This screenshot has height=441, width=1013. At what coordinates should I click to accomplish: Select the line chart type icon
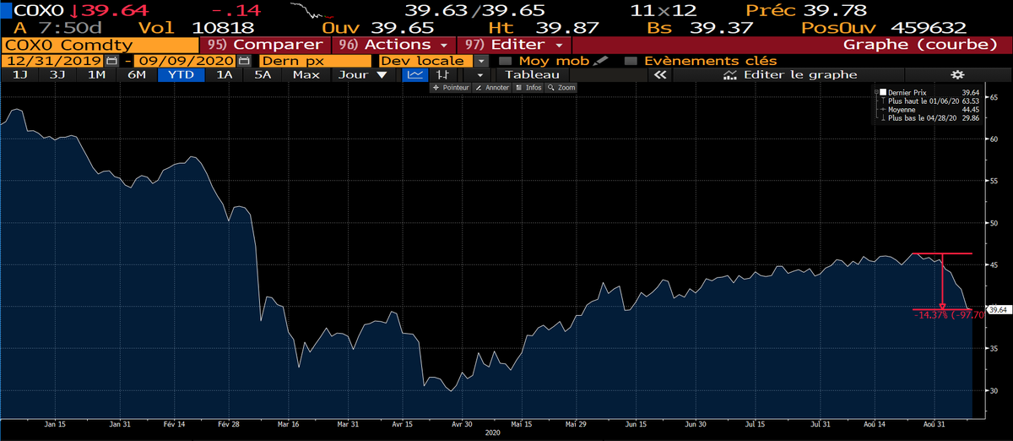(x=414, y=75)
